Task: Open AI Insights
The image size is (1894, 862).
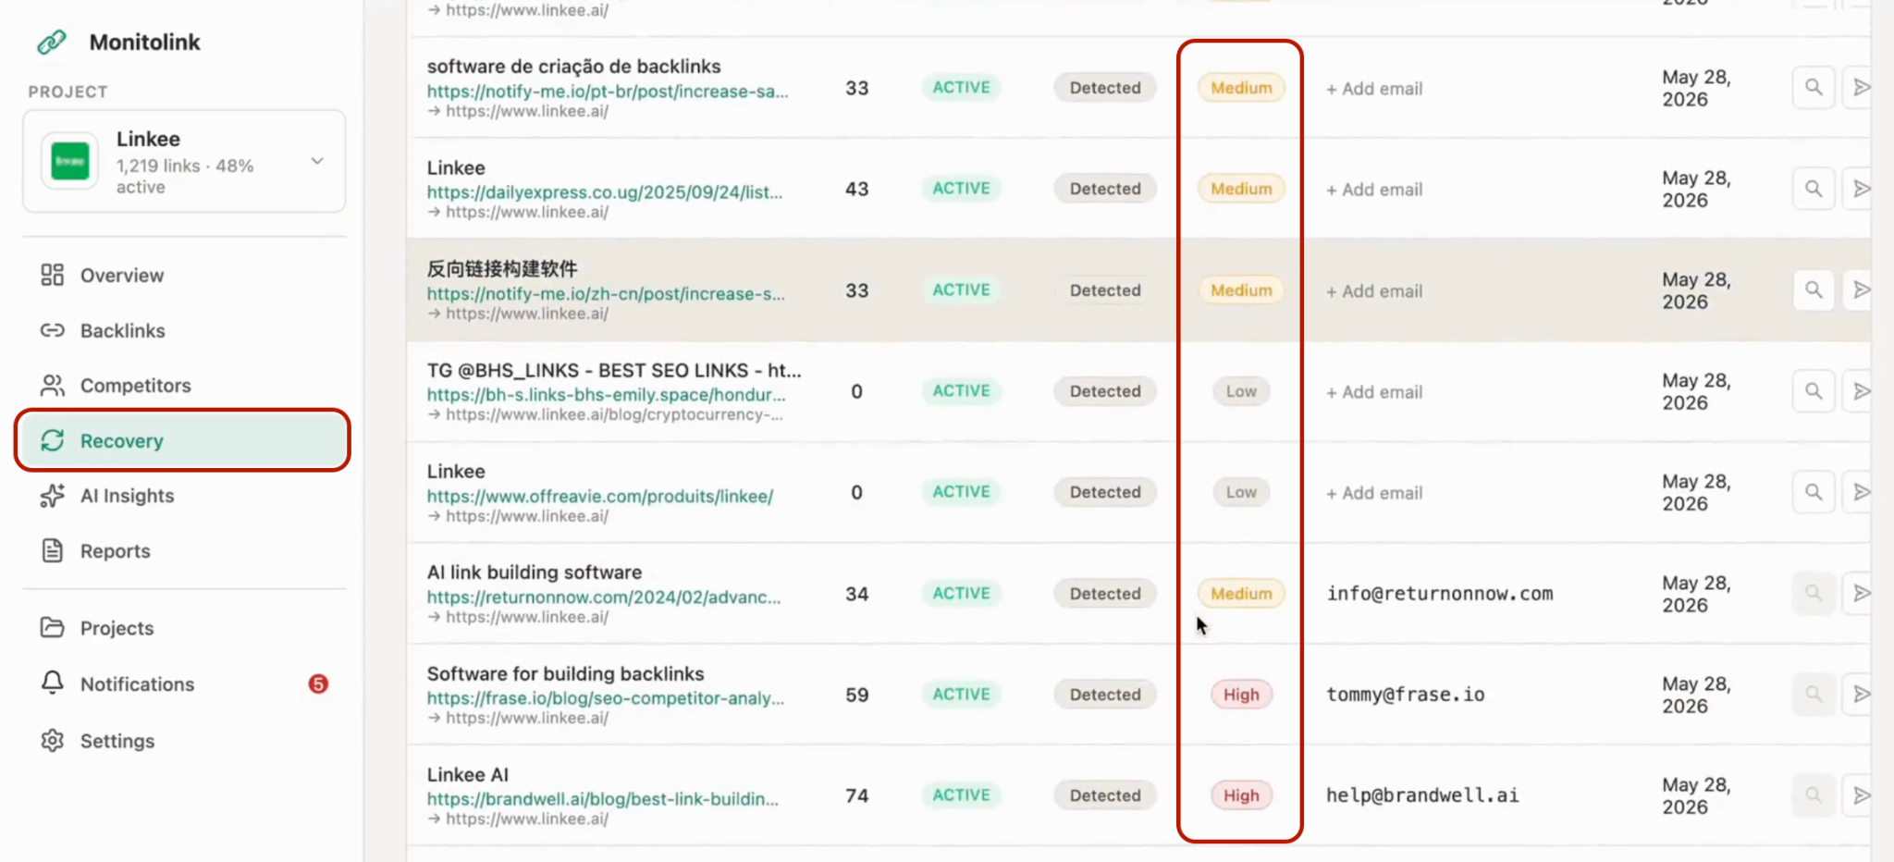Action: 183,496
